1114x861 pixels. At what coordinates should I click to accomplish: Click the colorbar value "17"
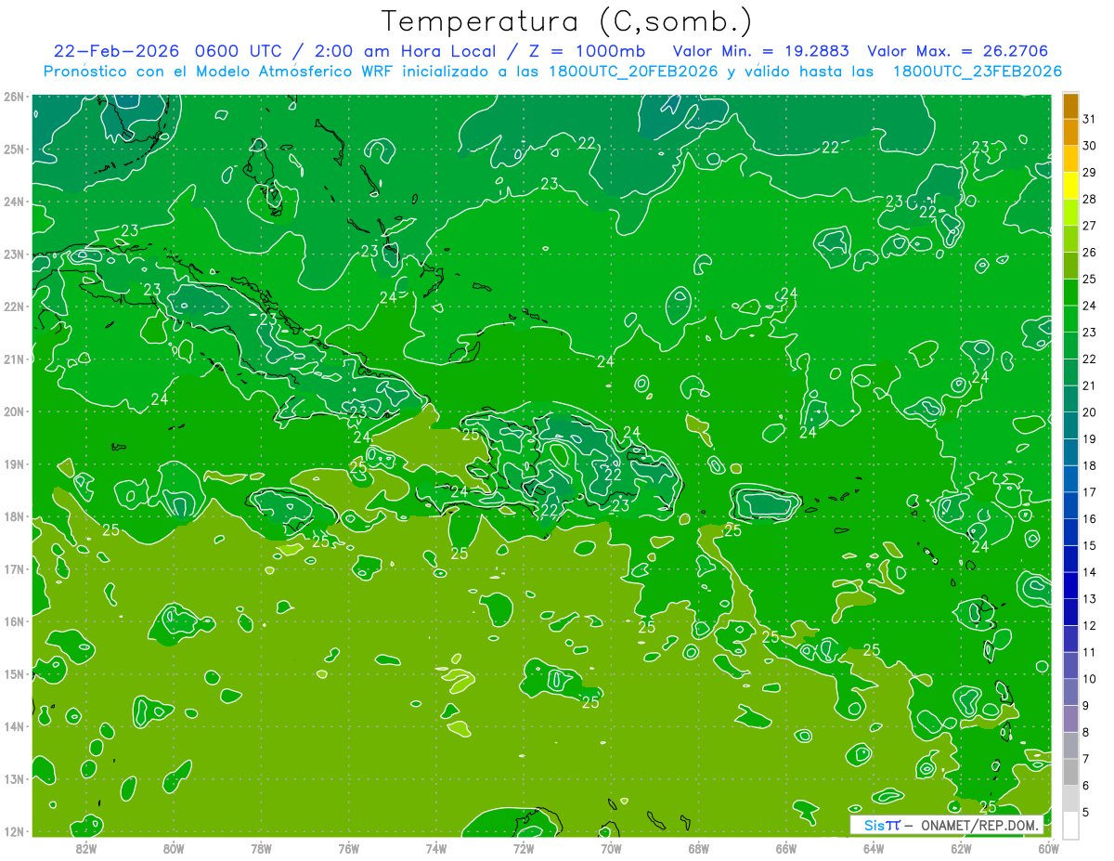pyautogui.click(x=1090, y=492)
